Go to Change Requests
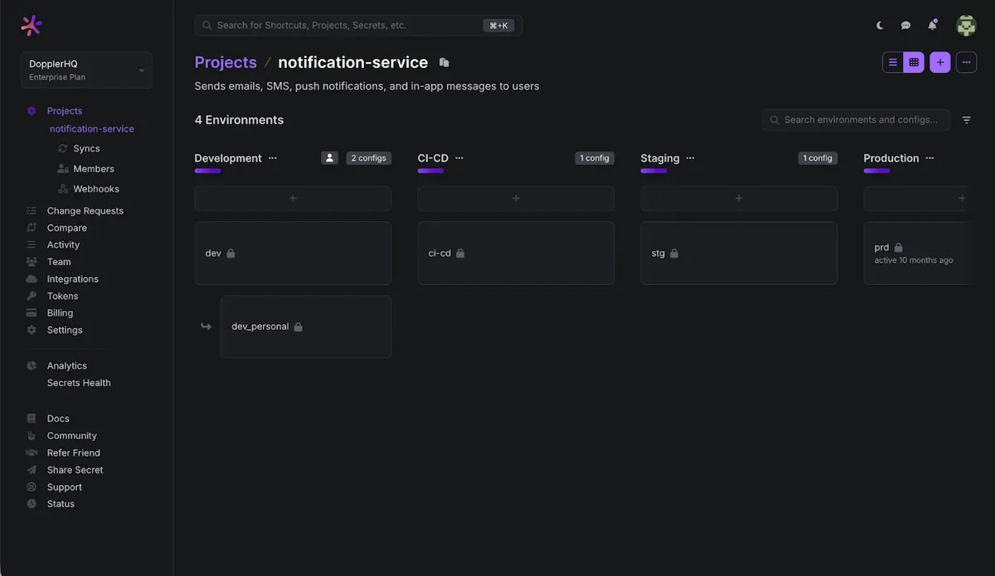995x576 pixels. (85, 211)
